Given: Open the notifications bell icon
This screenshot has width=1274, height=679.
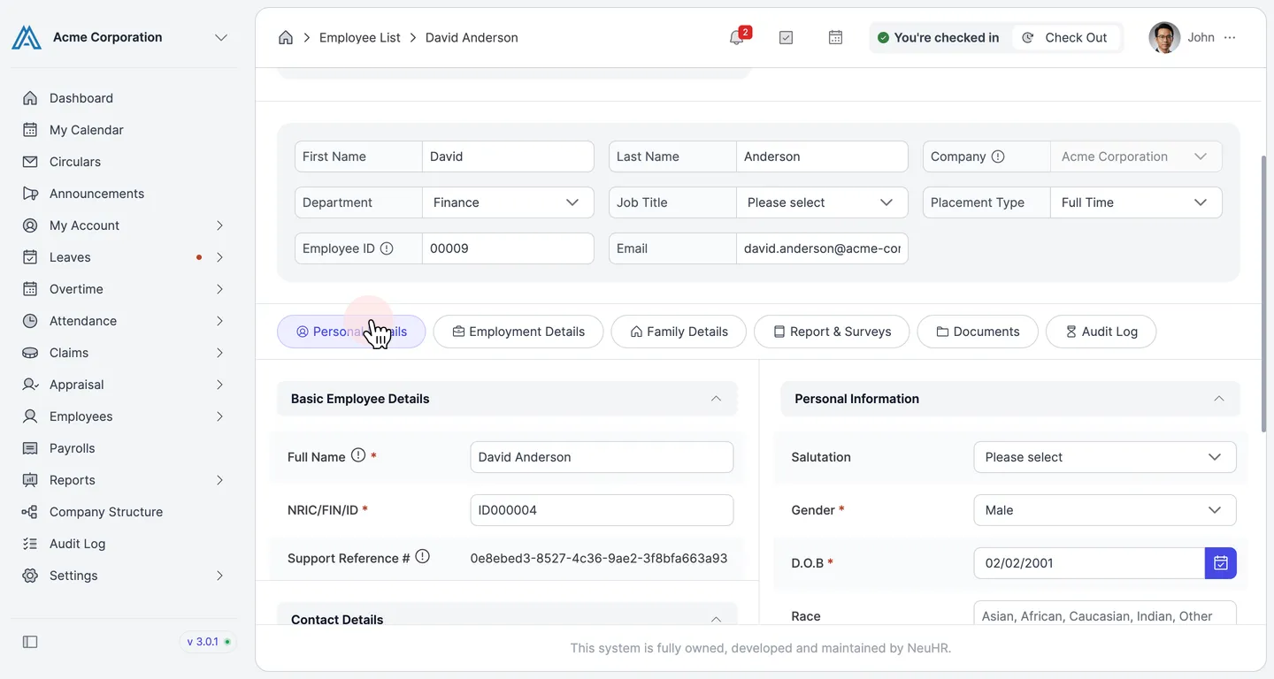Looking at the screenshot, I should (x=737, y=37).
